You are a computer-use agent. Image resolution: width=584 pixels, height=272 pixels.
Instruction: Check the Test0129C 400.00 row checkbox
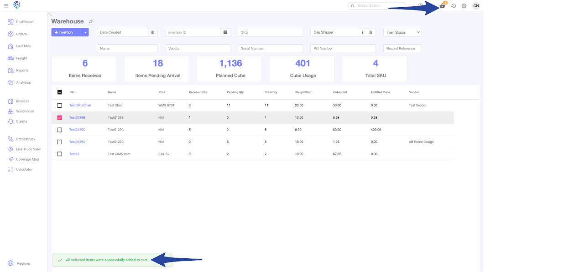click(59, 130)
